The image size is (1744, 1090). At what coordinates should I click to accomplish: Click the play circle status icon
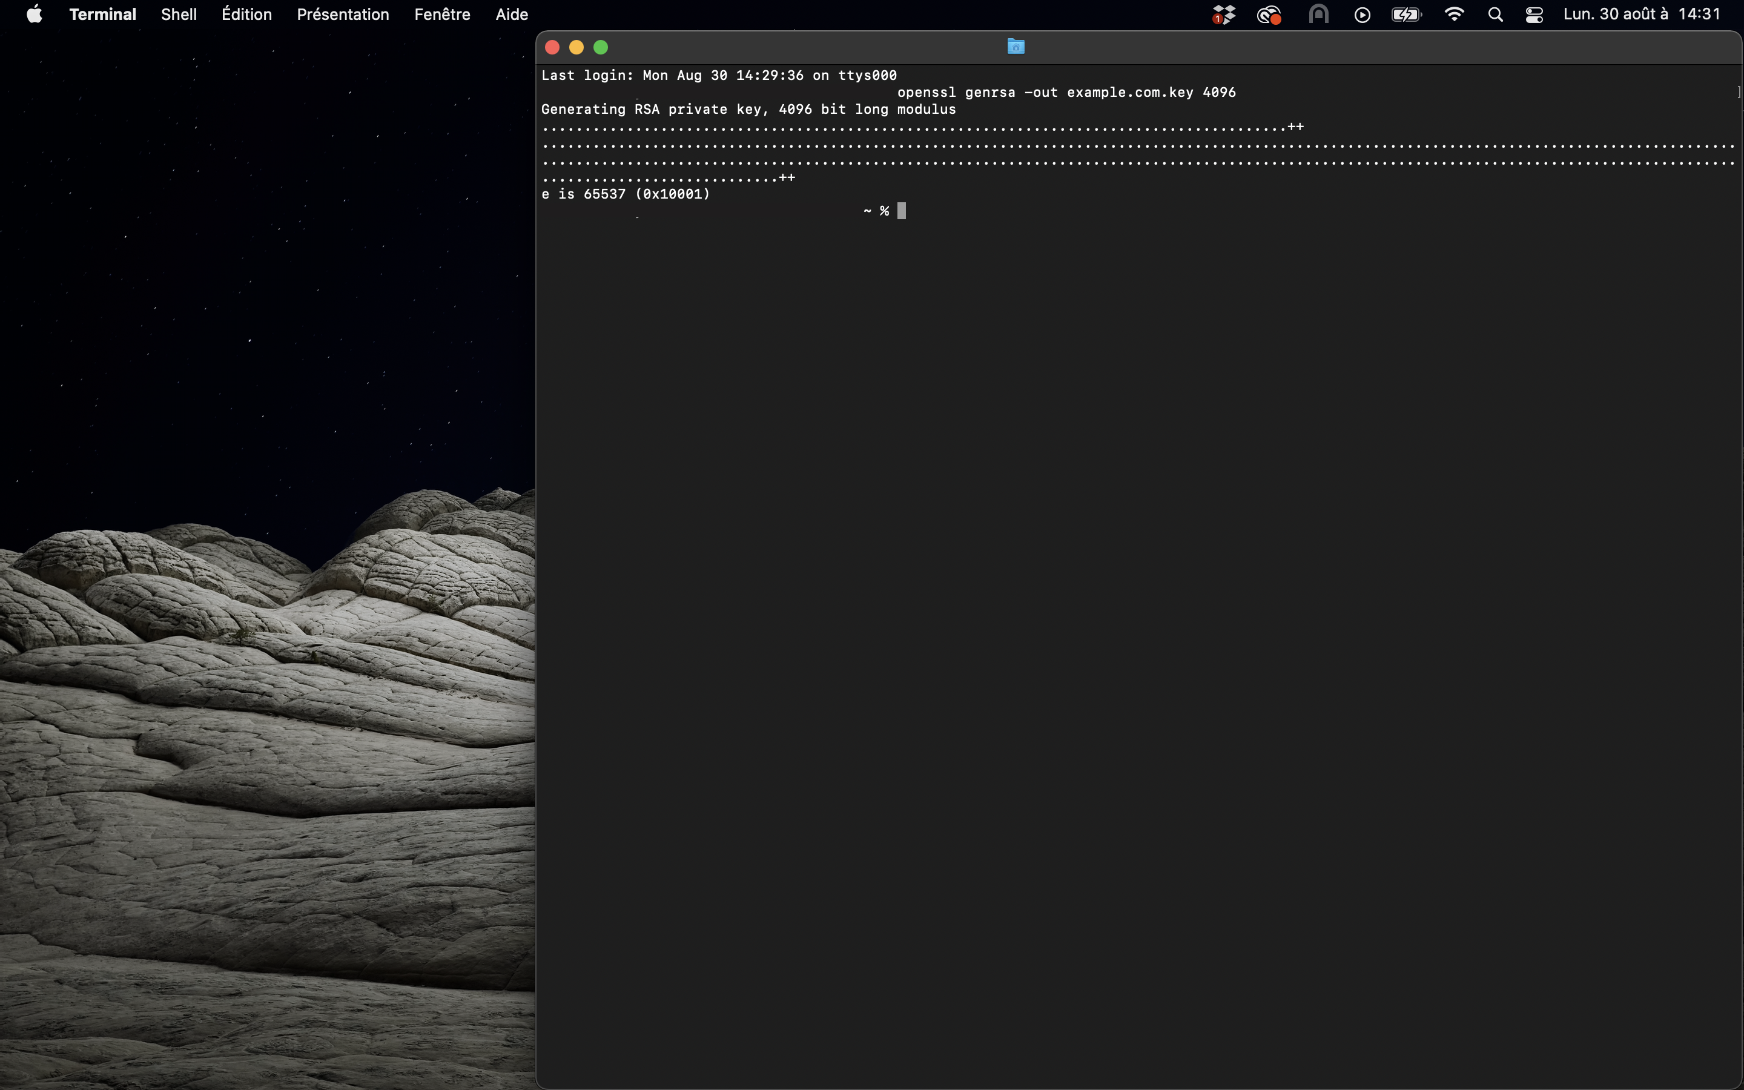tap(1362, 15)
